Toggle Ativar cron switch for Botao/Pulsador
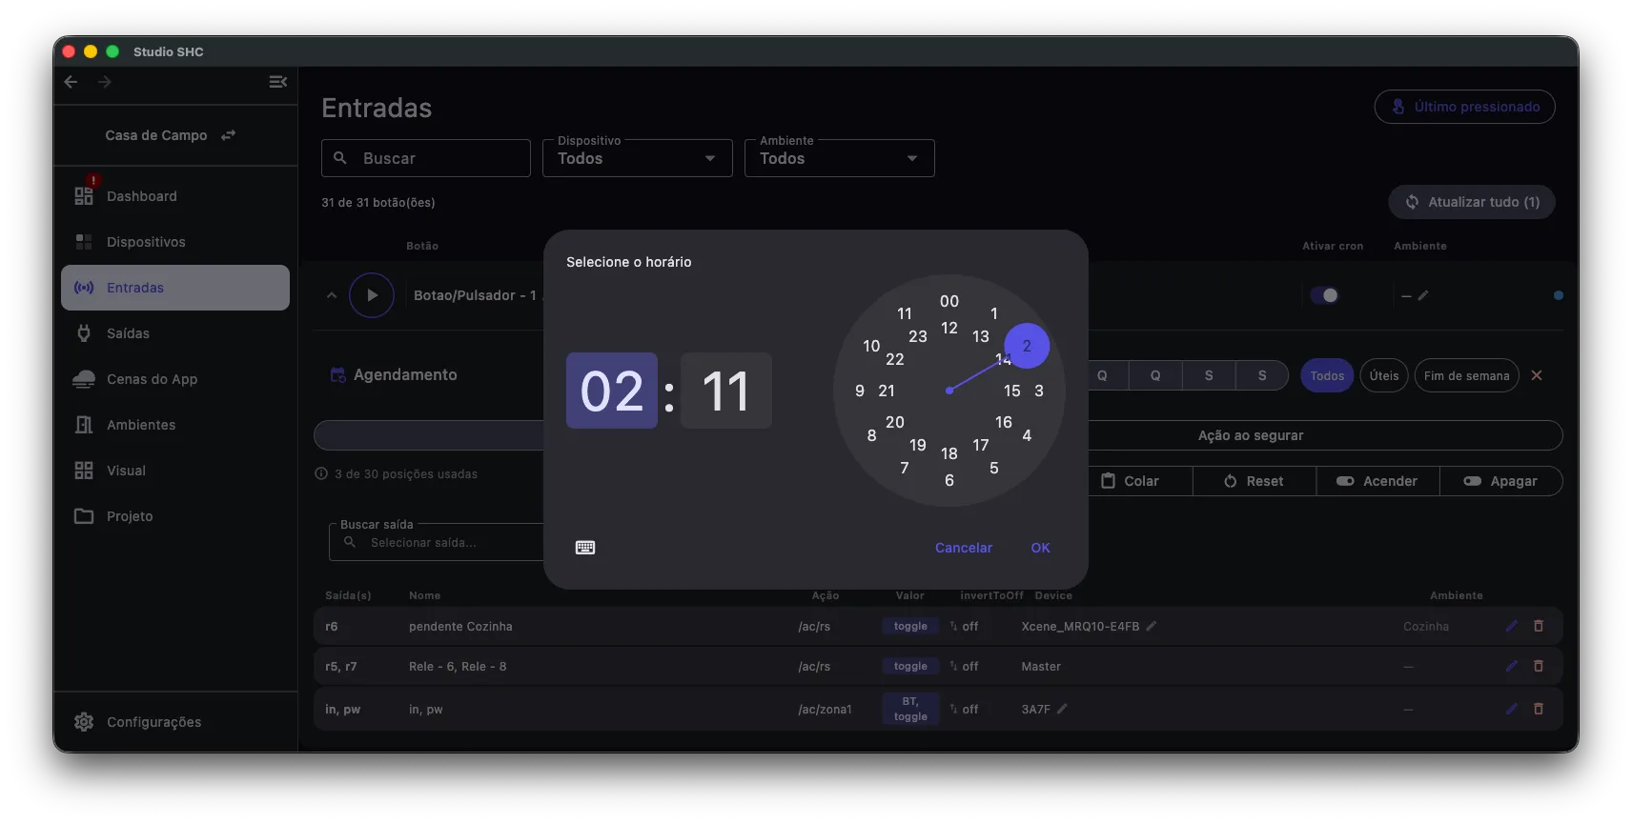1632x823 pixels. [1325, 295]
